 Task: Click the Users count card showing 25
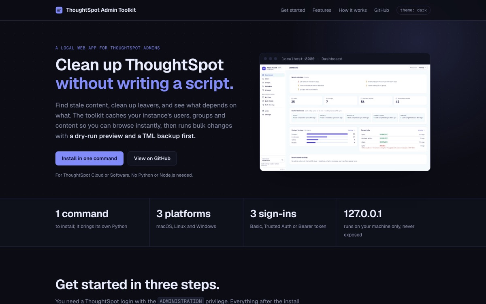coord(306,101)
